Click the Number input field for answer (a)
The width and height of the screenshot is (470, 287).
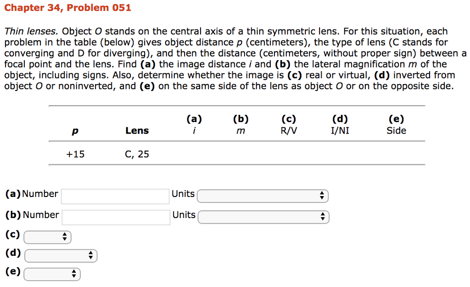coord(115,196)
